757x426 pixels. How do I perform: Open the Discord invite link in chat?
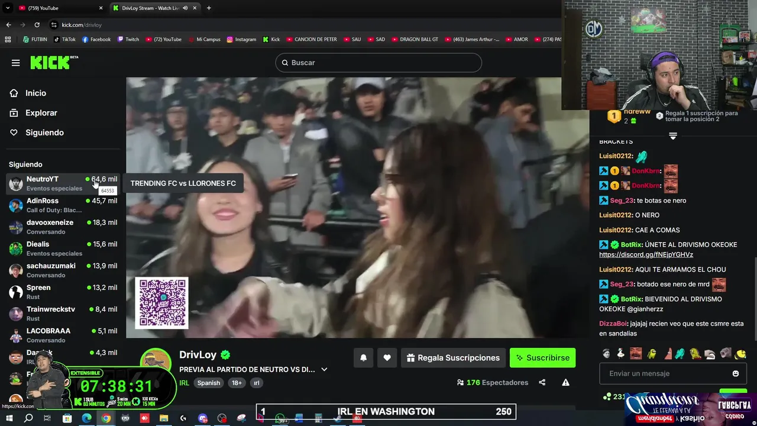coord(646,254)
